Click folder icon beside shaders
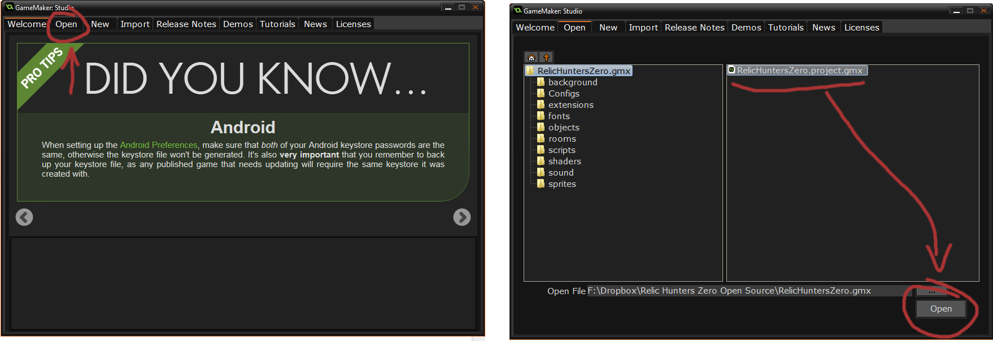This screenshot has height=341, width=993. point(541,161)
